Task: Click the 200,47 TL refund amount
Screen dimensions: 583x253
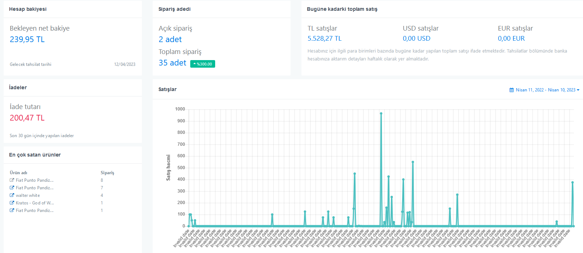Action: pos(27,118)
